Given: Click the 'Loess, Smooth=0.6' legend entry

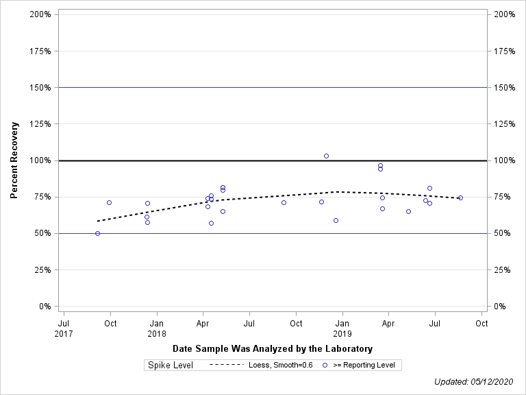Looking at the screenshot, I should pyautogui.click(x=280, y=365).
